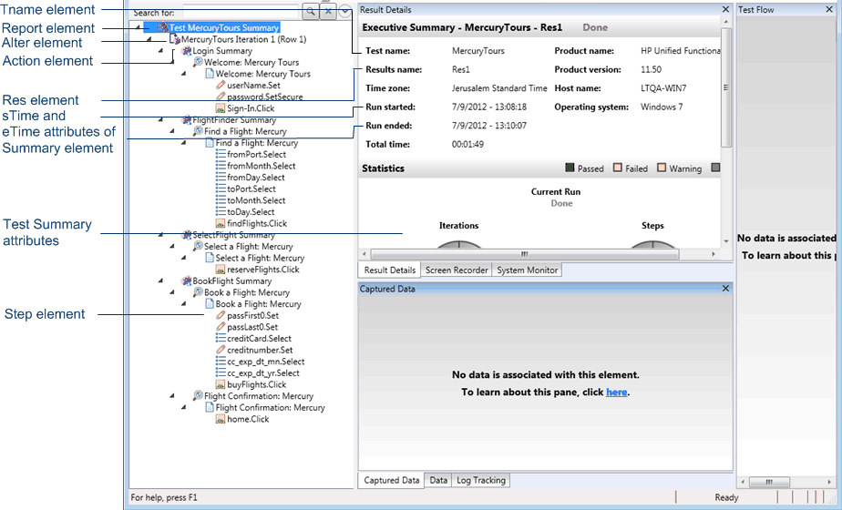The image size is (842, 510).
Task: Click the Passed legend color box
Action: [570, 168]
